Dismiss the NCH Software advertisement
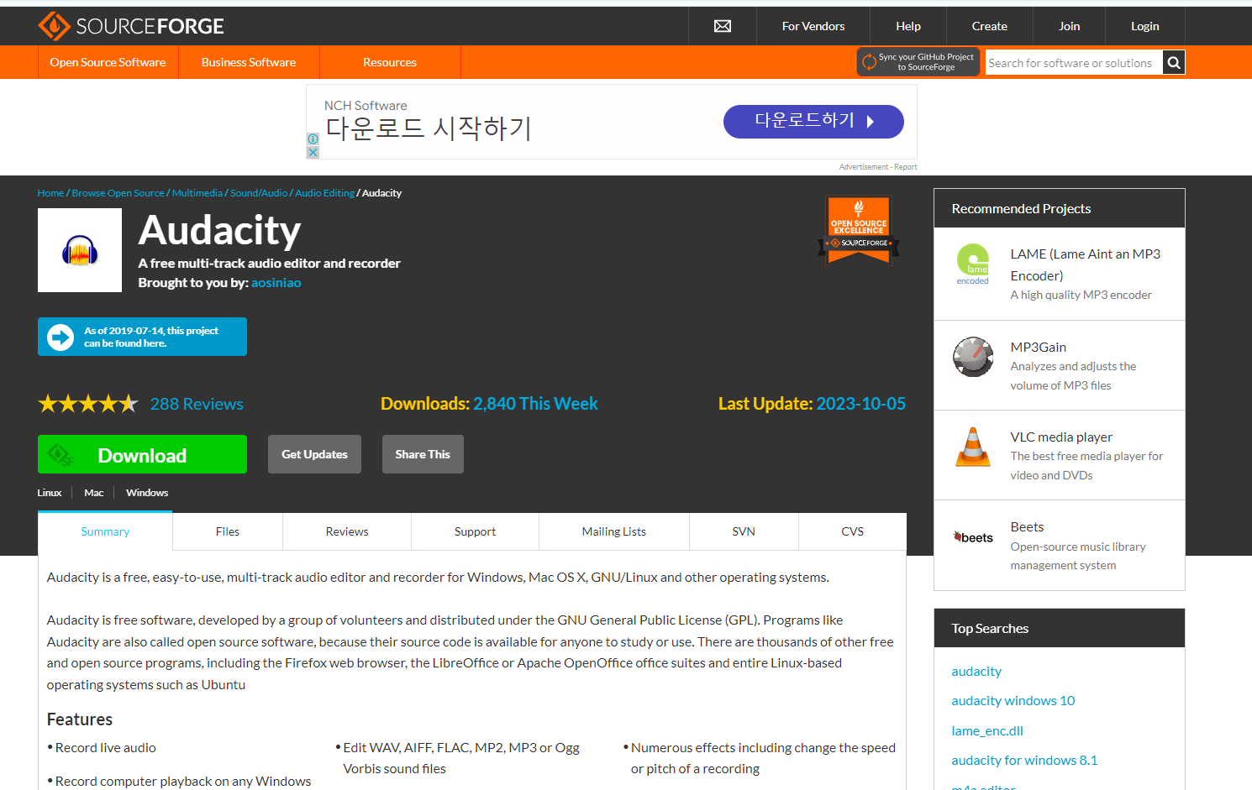Screen dimensions: 1252x790 tap(312, 153)
